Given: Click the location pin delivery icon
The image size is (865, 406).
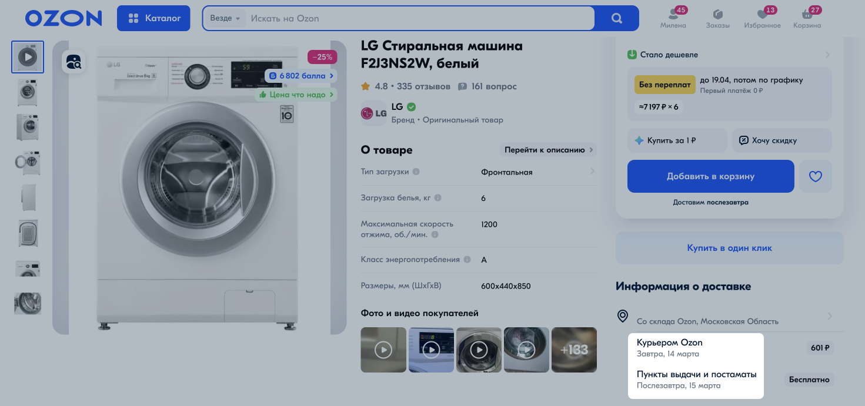Looking at the screenshot, I should coord(622,316).
